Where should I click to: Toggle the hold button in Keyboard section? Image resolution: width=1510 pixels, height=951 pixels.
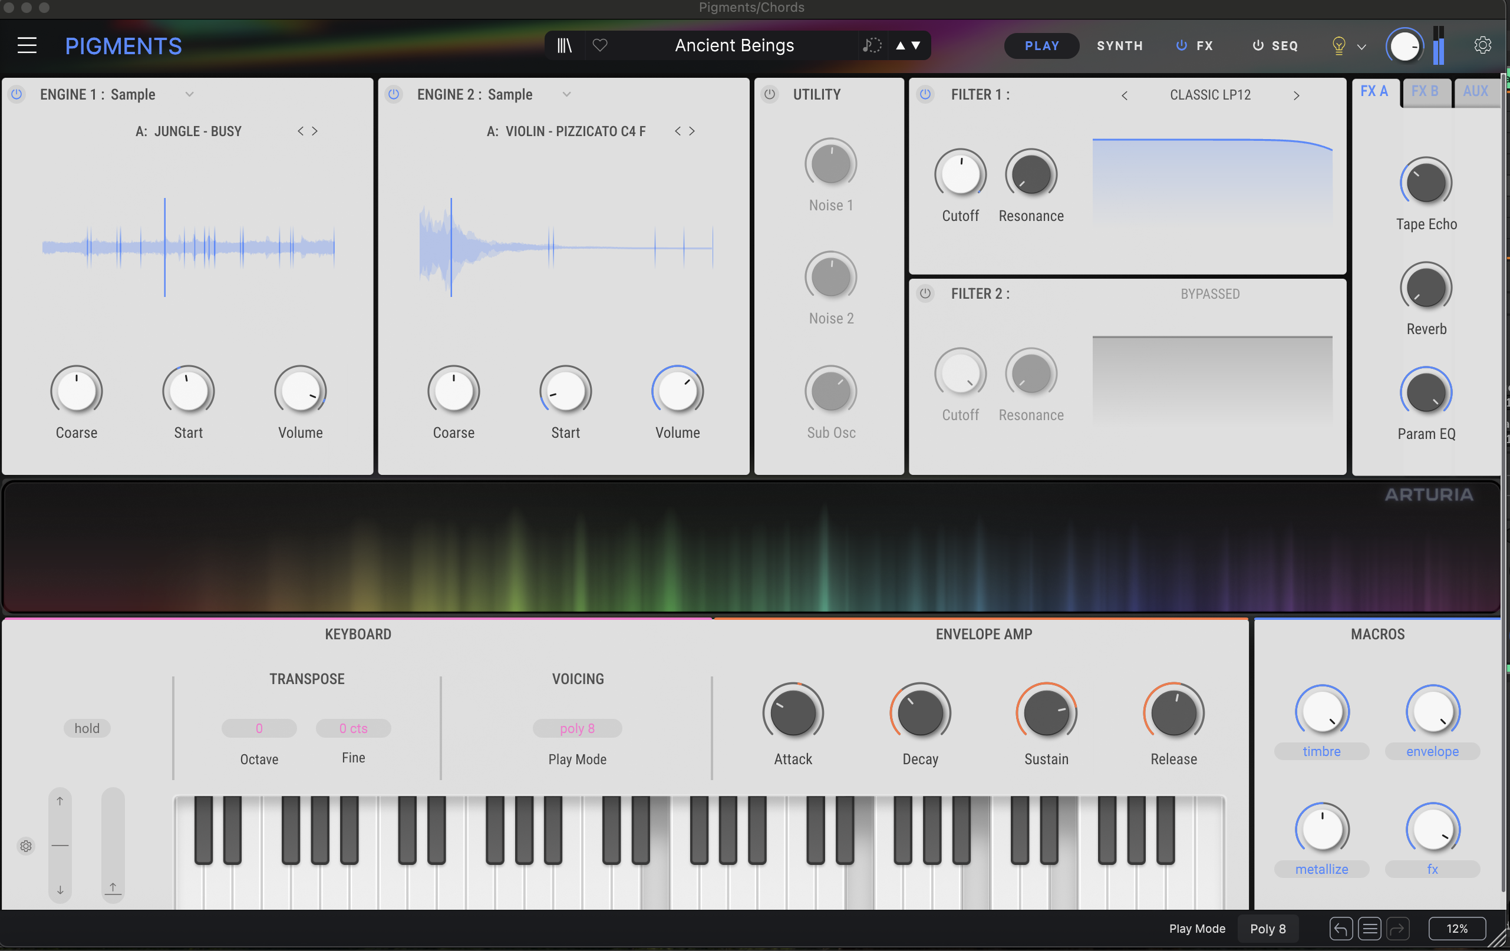pyautogui.click(x=87, y=728)
